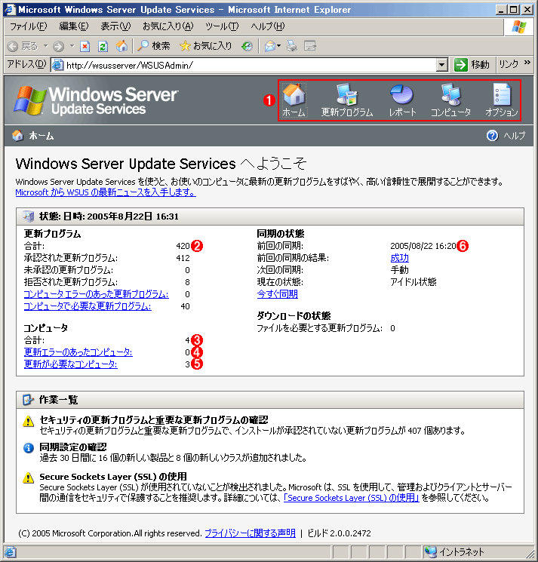Click the Windows flag logo throbber
The height and width of the screenshot is (562, 538).
[x=518, y=27]
